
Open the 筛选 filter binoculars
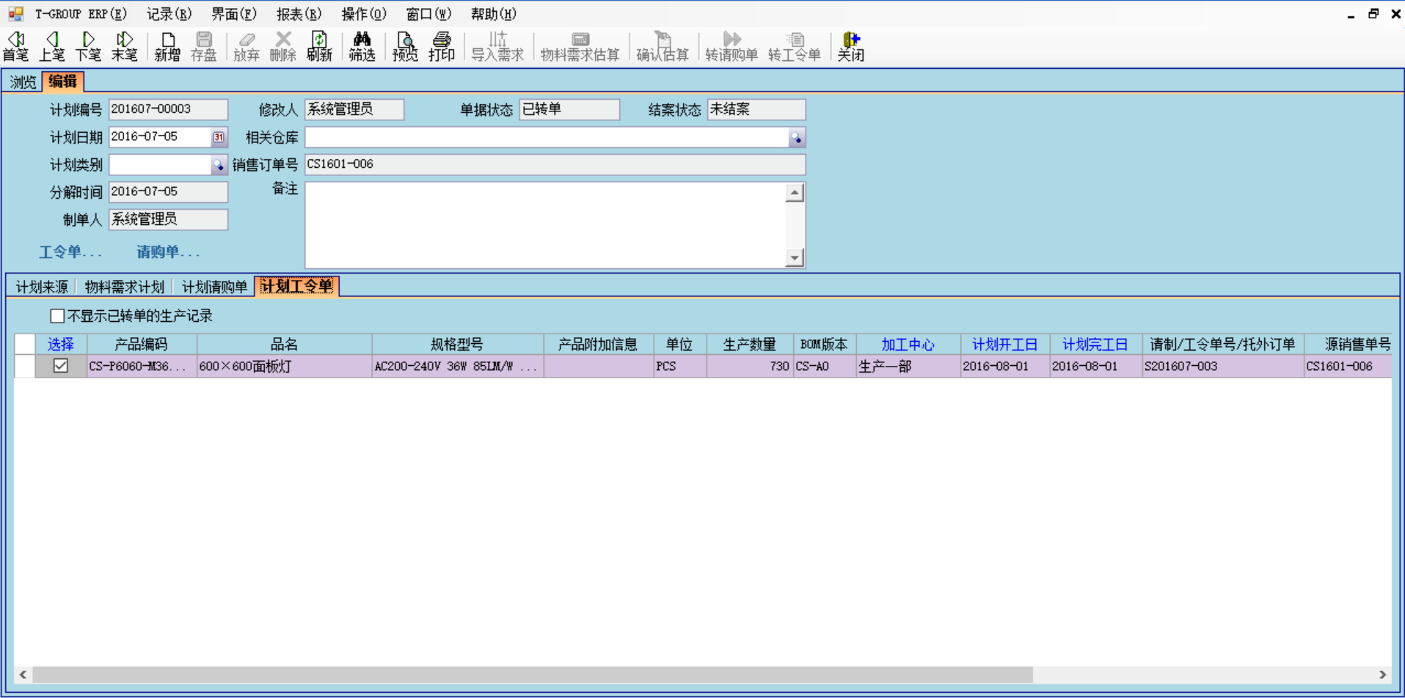pos(362,46)
